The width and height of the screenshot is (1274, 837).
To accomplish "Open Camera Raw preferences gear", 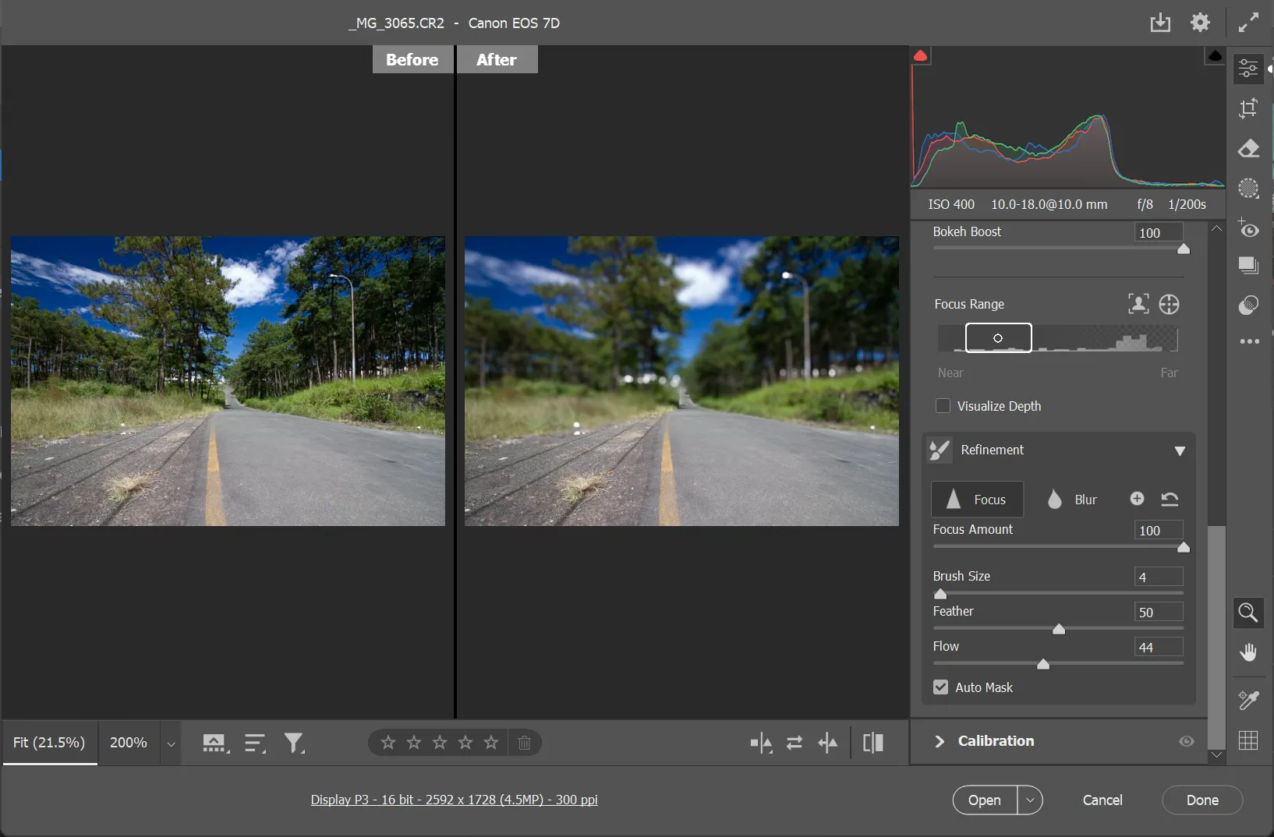I will pyautogui.click(x=1201, y=23).
